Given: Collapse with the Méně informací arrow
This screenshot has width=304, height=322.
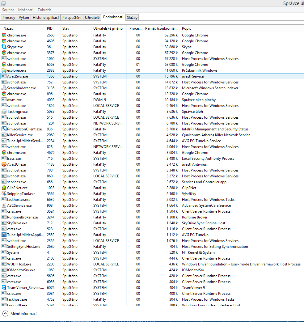Looking at the screenshot, I should pyautogui.click(x=5, y=314).
